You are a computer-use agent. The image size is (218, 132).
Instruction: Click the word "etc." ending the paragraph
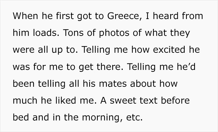point(135,117)
